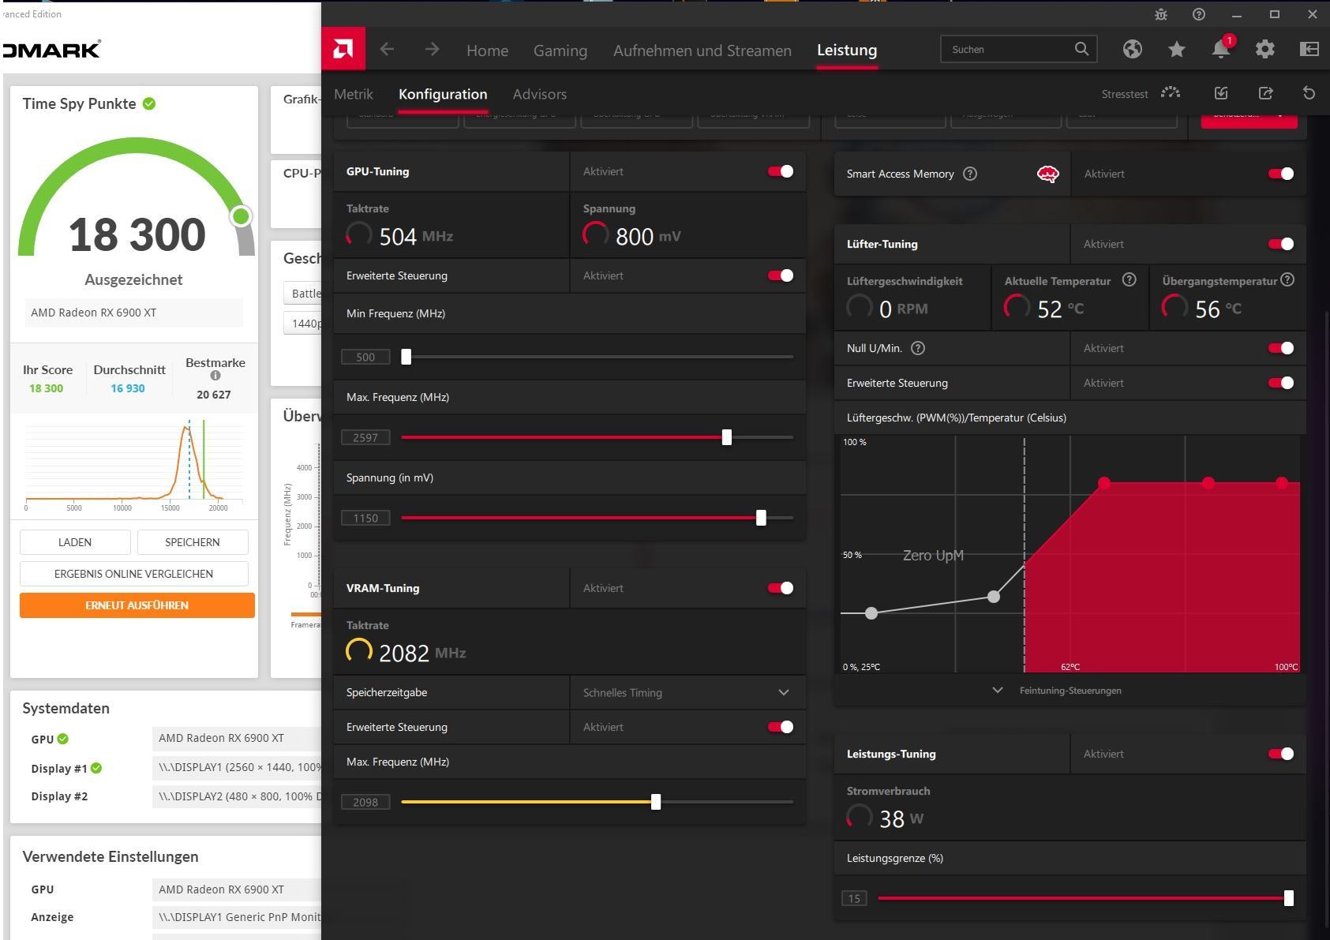Open favorites star icon
The image size is (1330, 940).
[x=1177, y=49]
